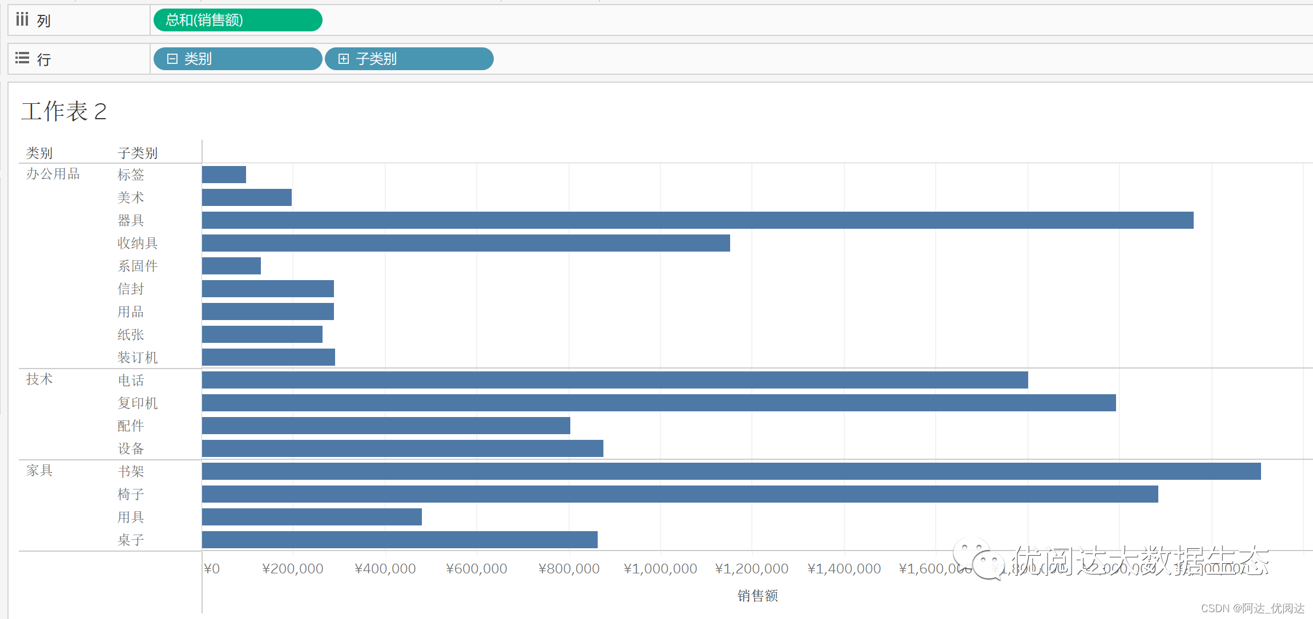Click the ¥200,000 axis tick label
The width and height of the screenshot is (1313, 619).
click(293, 569)
